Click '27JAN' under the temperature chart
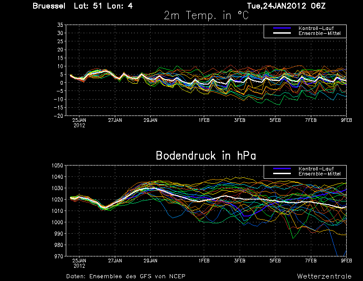363x281 pixels. (115, 120)
